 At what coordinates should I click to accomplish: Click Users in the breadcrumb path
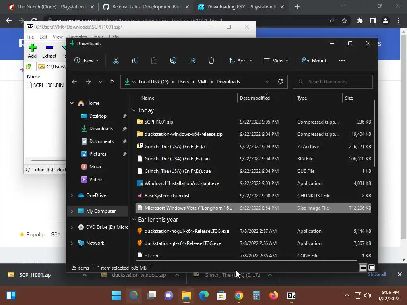183,82
